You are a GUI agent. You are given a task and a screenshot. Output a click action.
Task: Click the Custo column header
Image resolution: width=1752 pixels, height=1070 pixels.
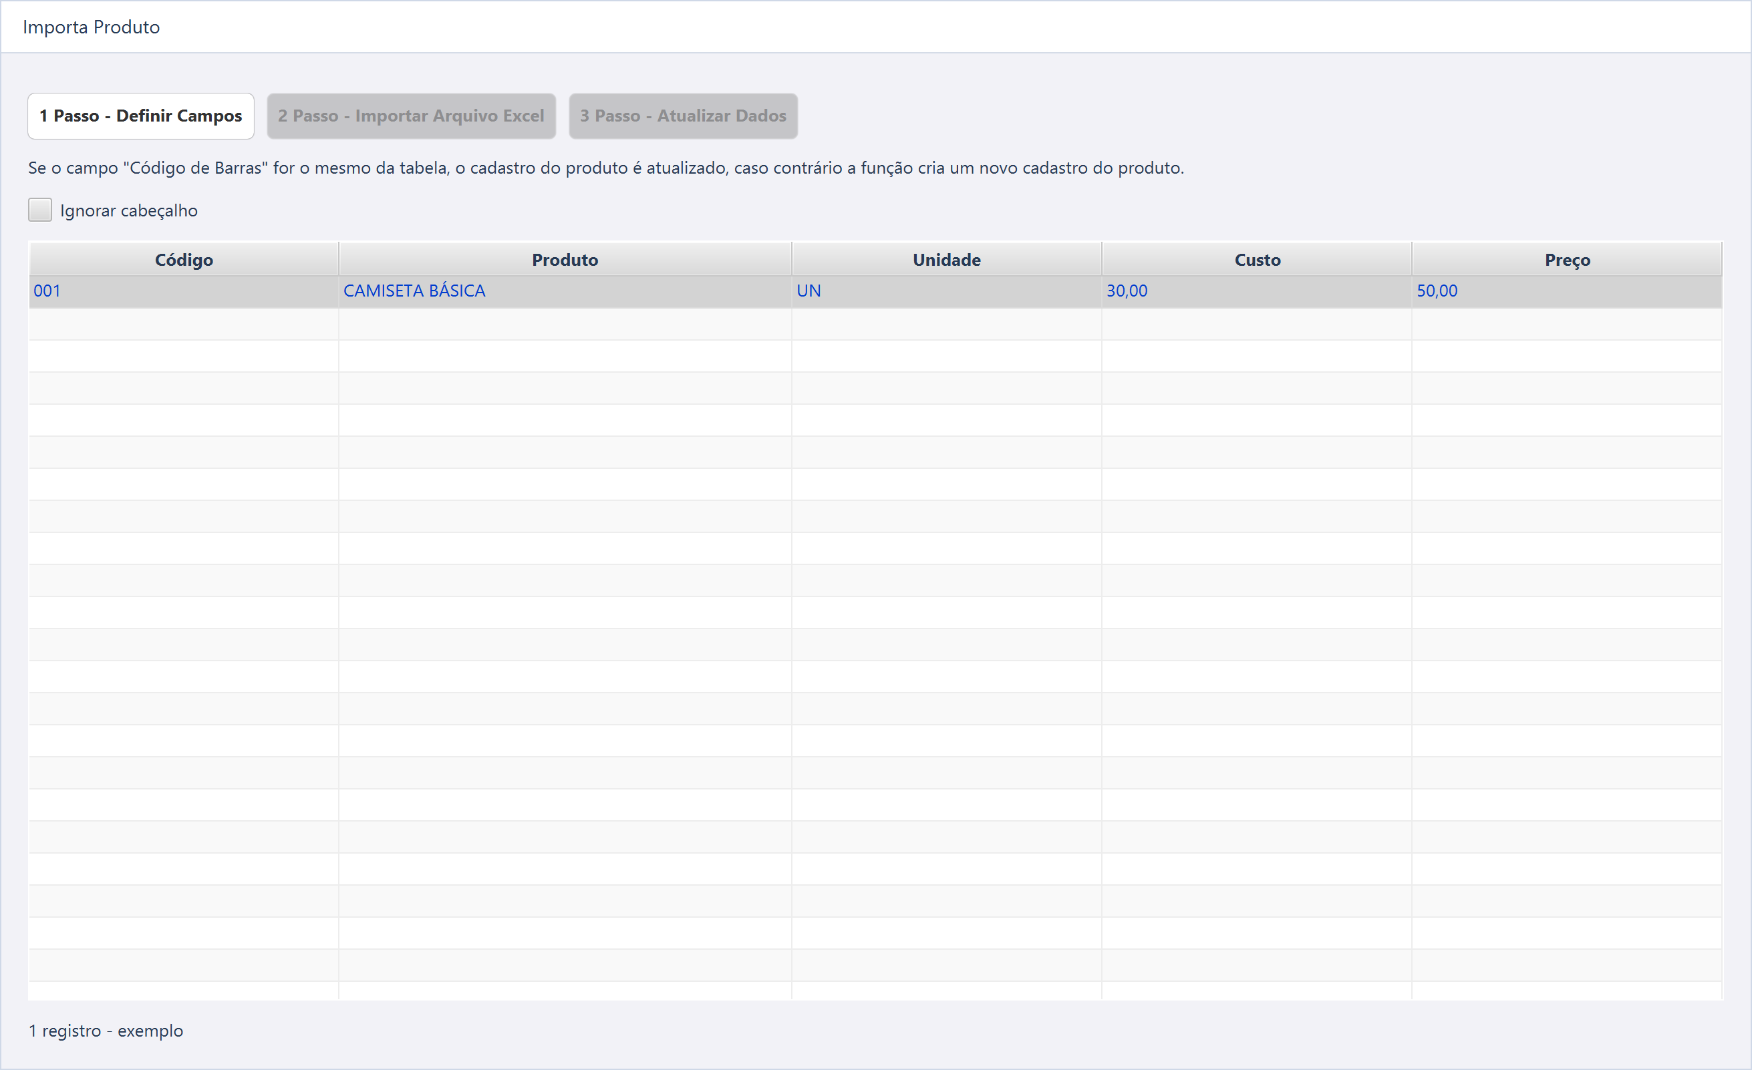[x=1256, y=260]
